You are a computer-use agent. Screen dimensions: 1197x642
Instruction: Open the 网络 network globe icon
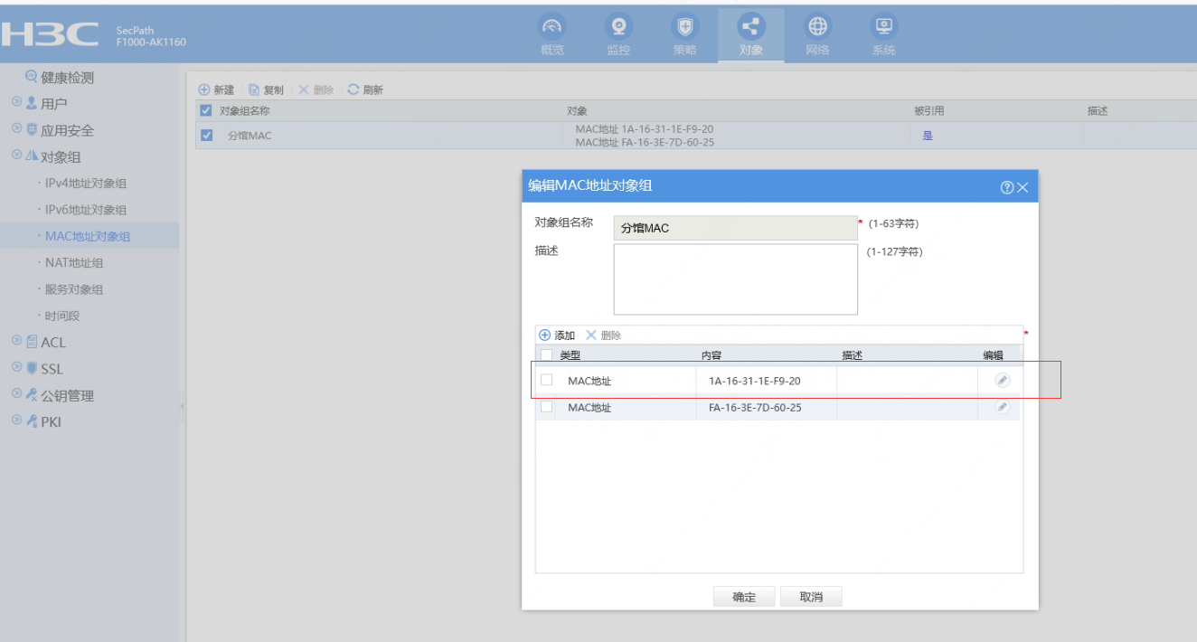(817, 27)
